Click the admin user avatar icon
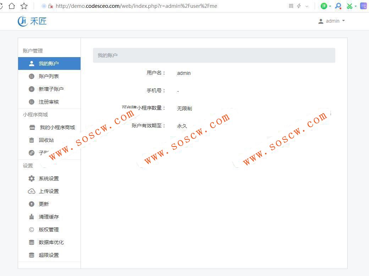This screenshot has height=276, width=369. tap(321, 21)
